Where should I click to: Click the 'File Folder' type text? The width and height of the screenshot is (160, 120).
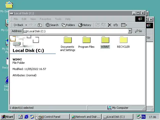[x=19, y=63]
